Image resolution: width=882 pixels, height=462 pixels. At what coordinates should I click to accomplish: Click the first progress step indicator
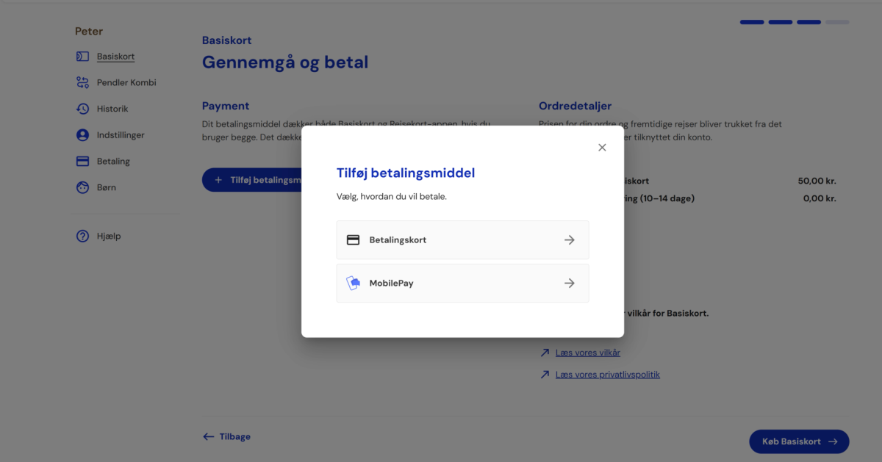(x=752, y=22)
